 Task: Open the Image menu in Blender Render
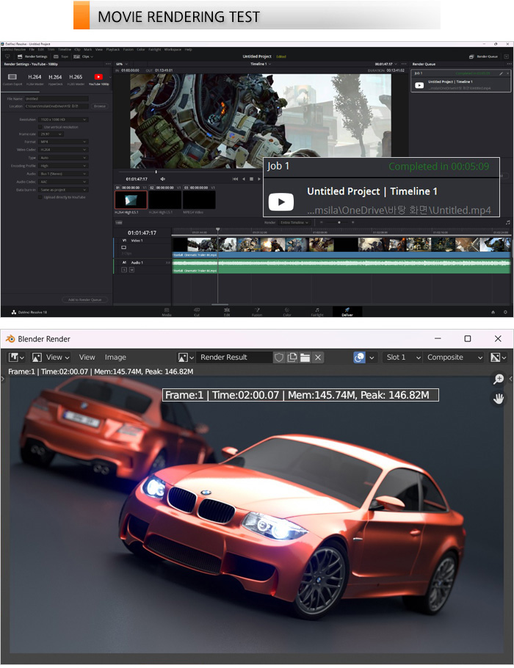click(x=115, y=357)
